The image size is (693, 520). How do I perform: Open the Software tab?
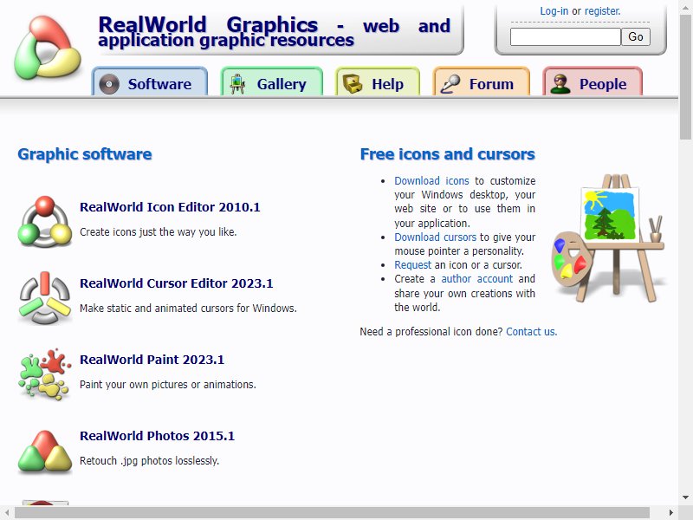(x=150, y=81)
